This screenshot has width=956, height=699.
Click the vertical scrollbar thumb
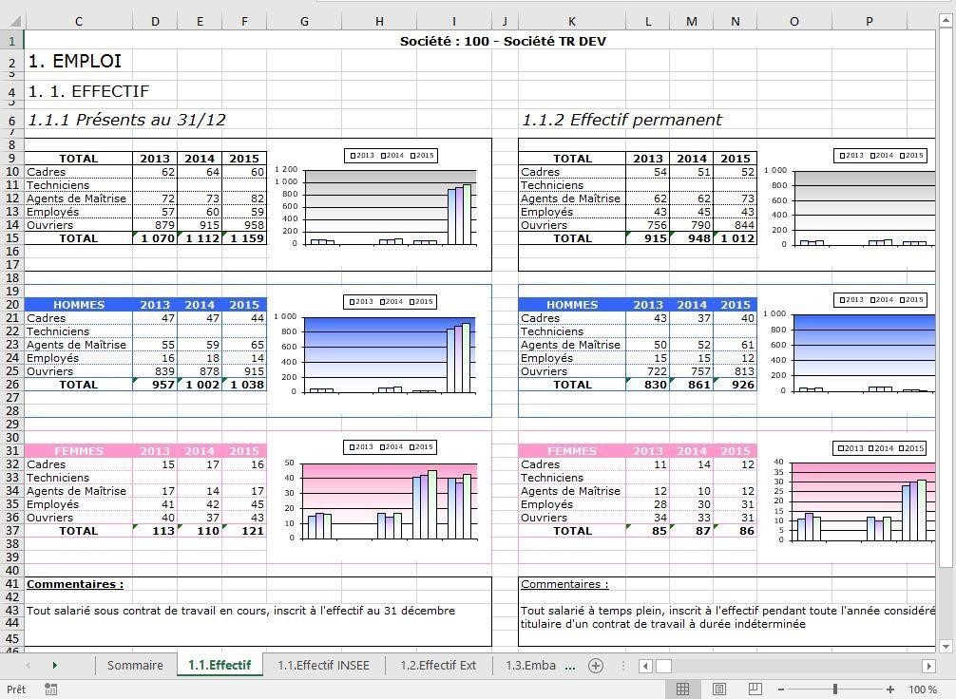coord(946,298)
